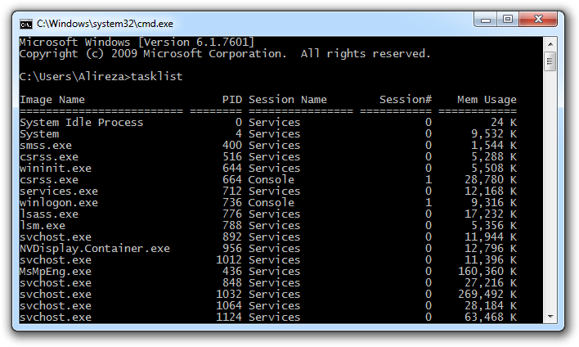Click NVDisplay.Container.exe process name

(x=95, y=248)
